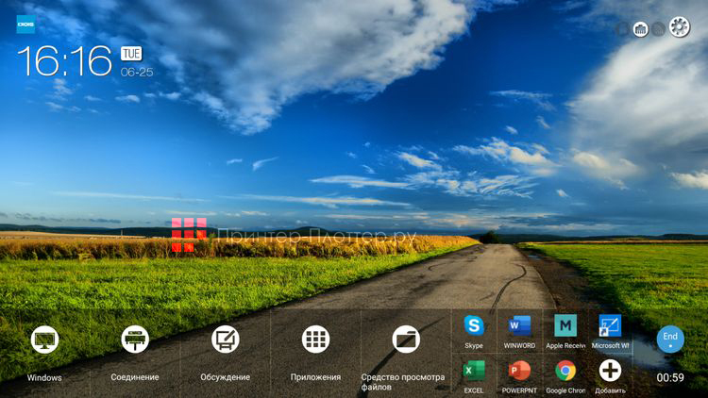
Task: Click the Ethernet network status icon
Action: (640, 29)
